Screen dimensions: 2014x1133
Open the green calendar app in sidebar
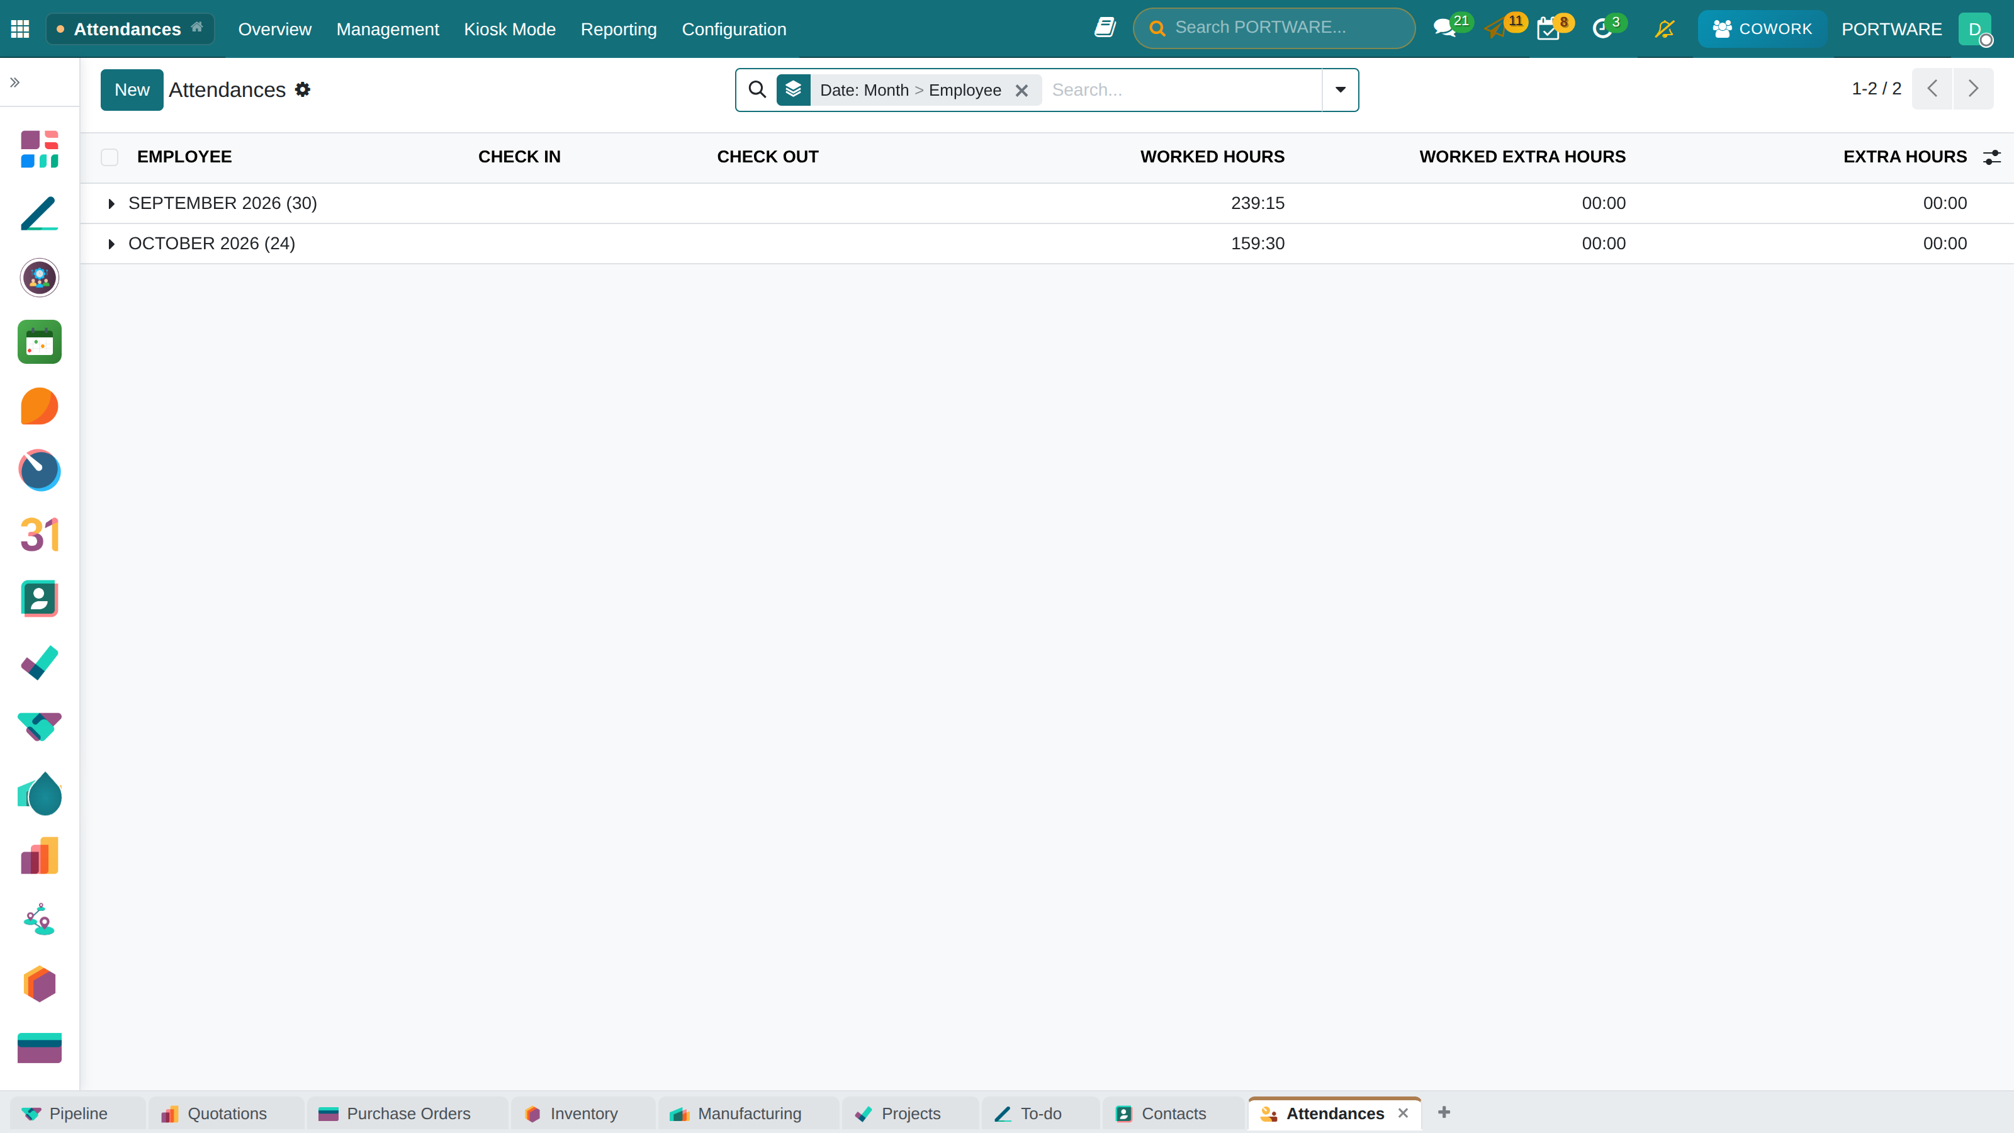click(x=39, y=342)
